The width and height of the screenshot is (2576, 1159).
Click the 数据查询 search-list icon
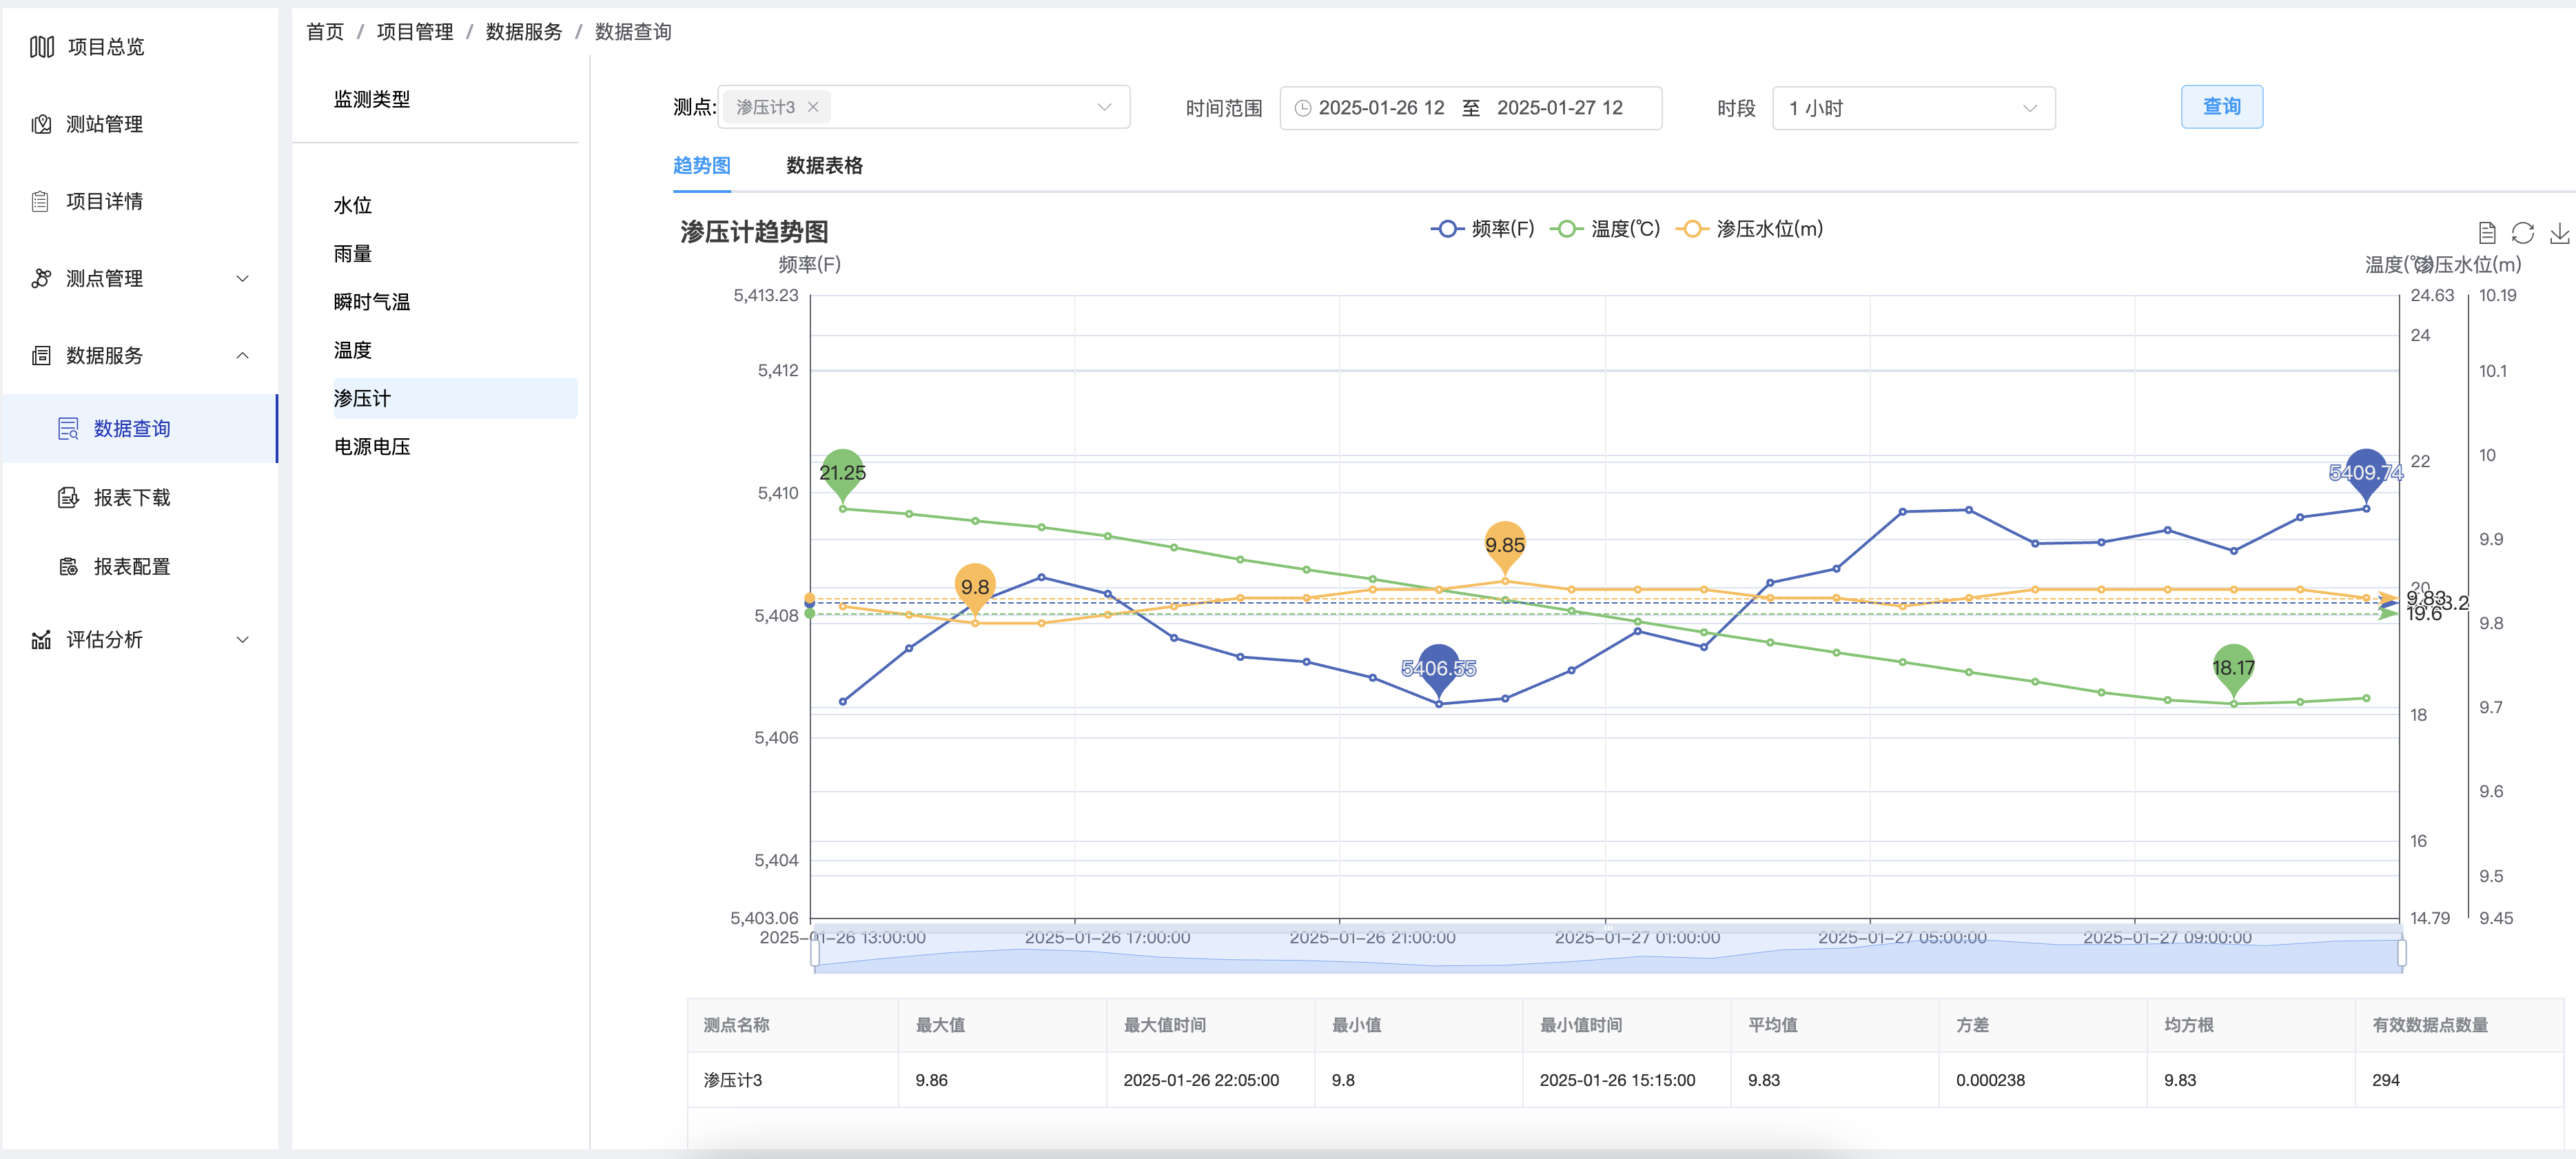tap(68, 429)
